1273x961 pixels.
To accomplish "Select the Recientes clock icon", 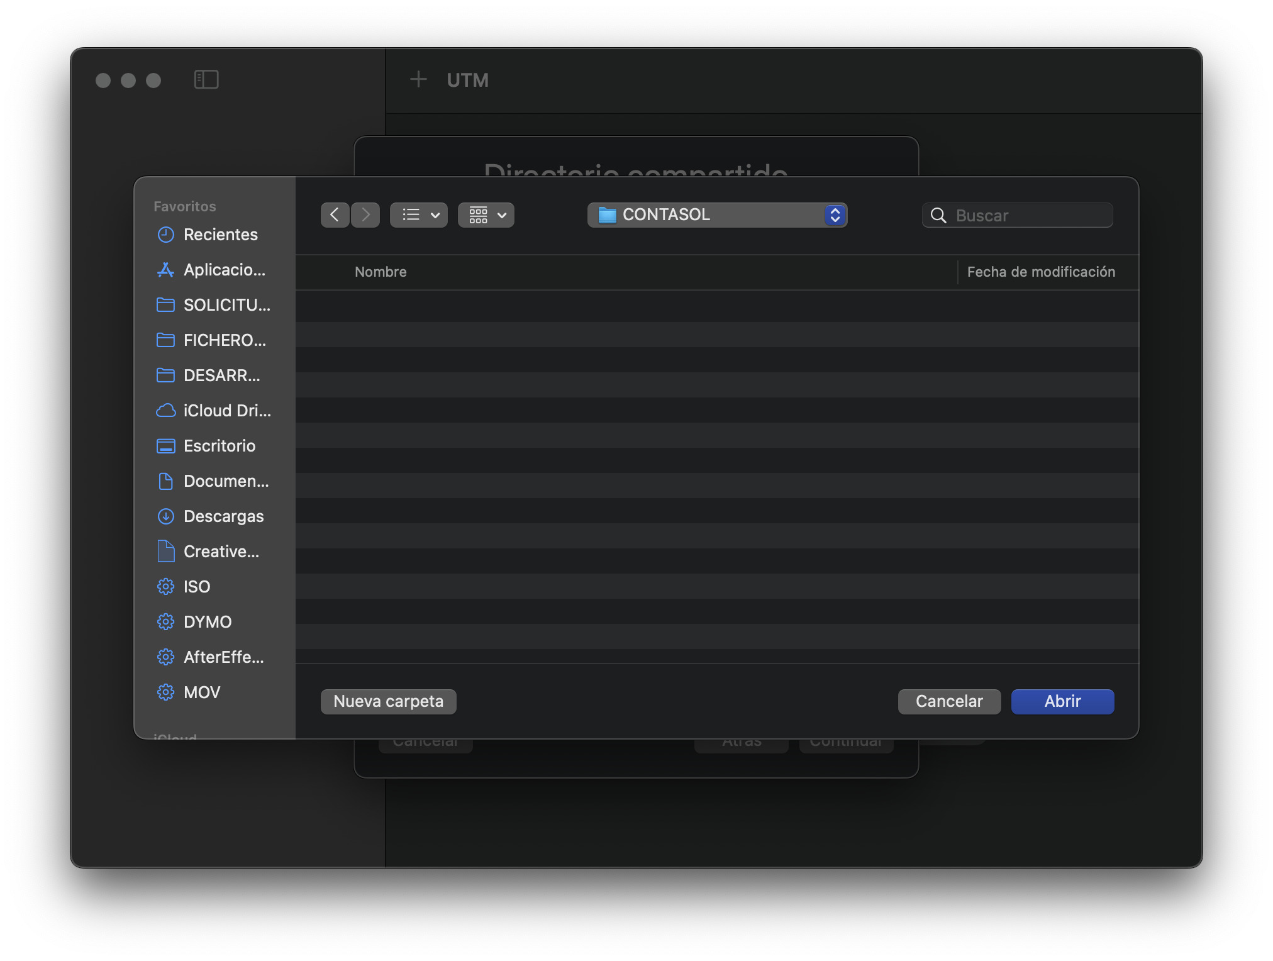I will [x=165, y=235].
